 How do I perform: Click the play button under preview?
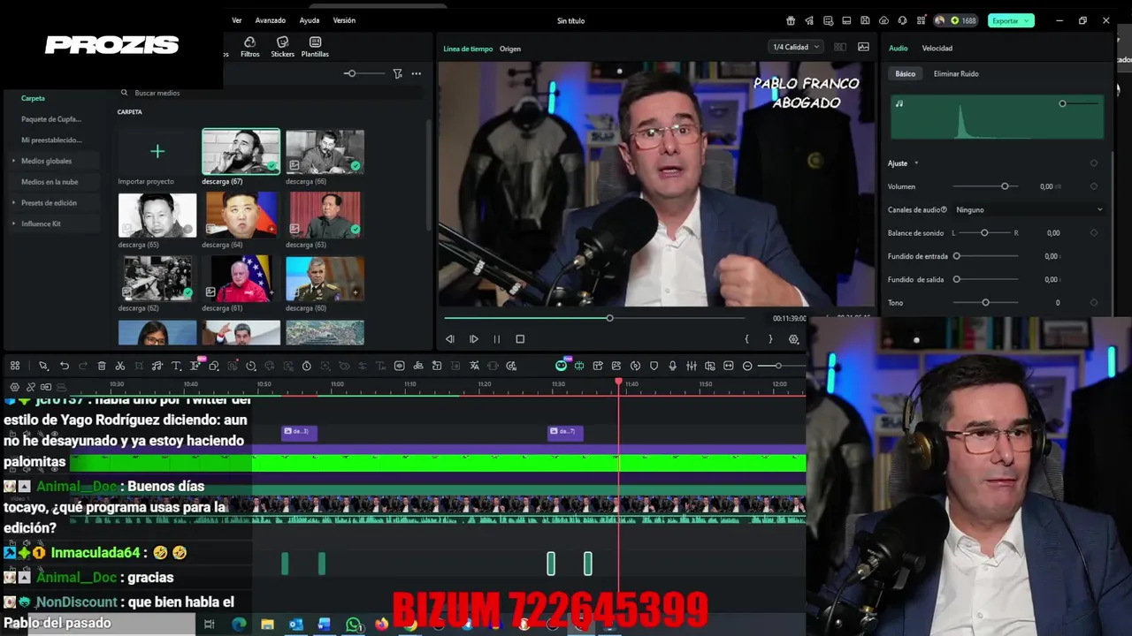473,339
